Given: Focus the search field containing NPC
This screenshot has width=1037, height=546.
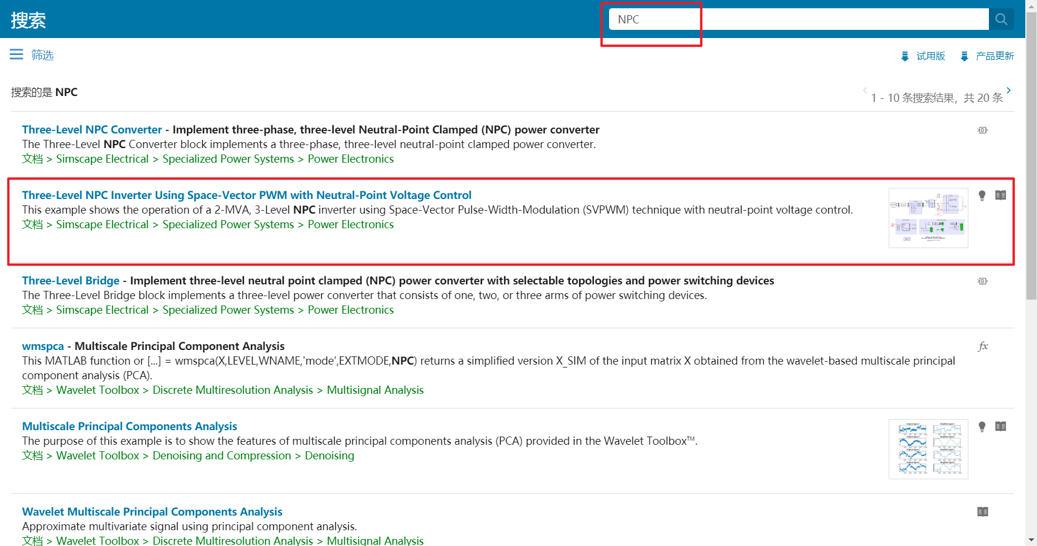Looking at the screenshot, I should tap(798, 19).
